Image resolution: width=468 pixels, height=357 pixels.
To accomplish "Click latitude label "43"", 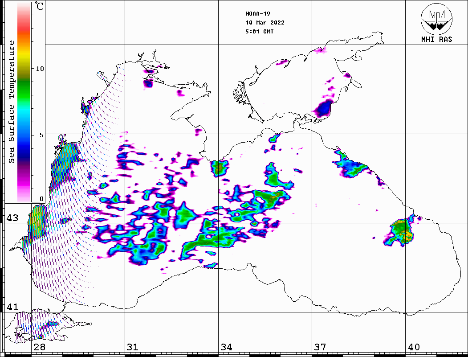I will click(12, 218).
